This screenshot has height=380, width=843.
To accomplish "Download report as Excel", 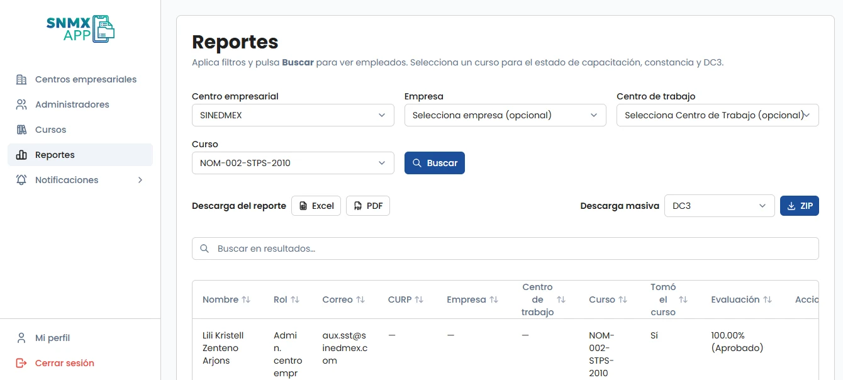I will [x=316, y=206].
